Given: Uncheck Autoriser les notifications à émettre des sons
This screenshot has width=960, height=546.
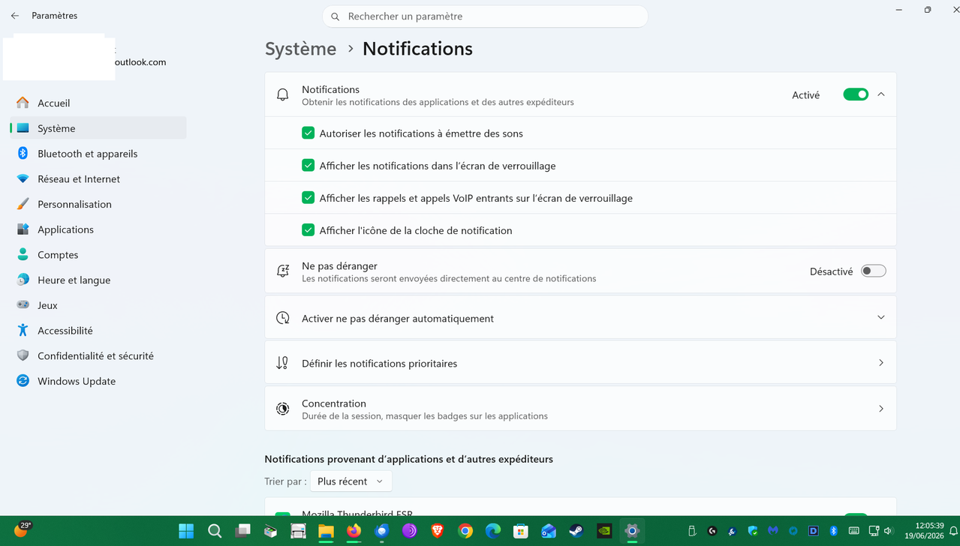Looking at the screenshot, I should click(x=308, y=133).
